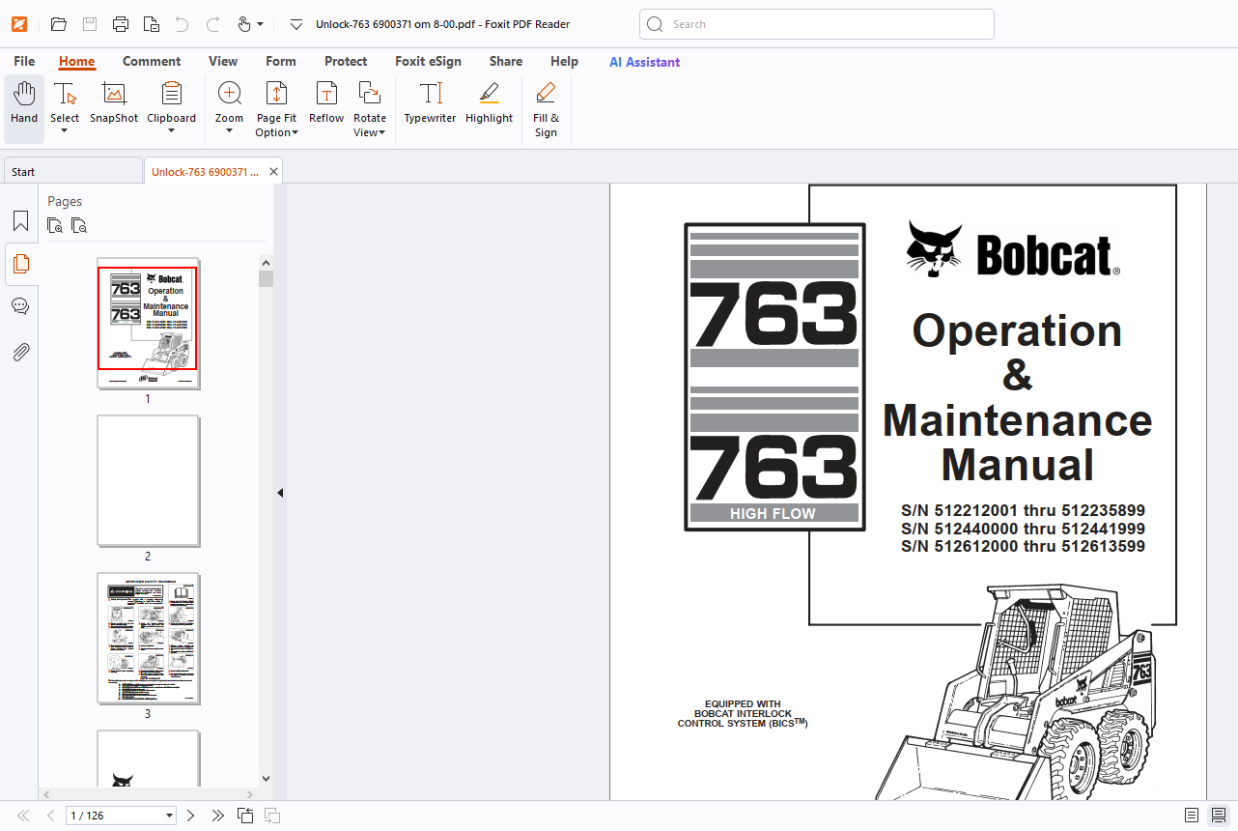This screenshot has width=1238, height=831.
Task: Click the Foxit logo icon
Action: pyautogui.click(x=19, y=24)
